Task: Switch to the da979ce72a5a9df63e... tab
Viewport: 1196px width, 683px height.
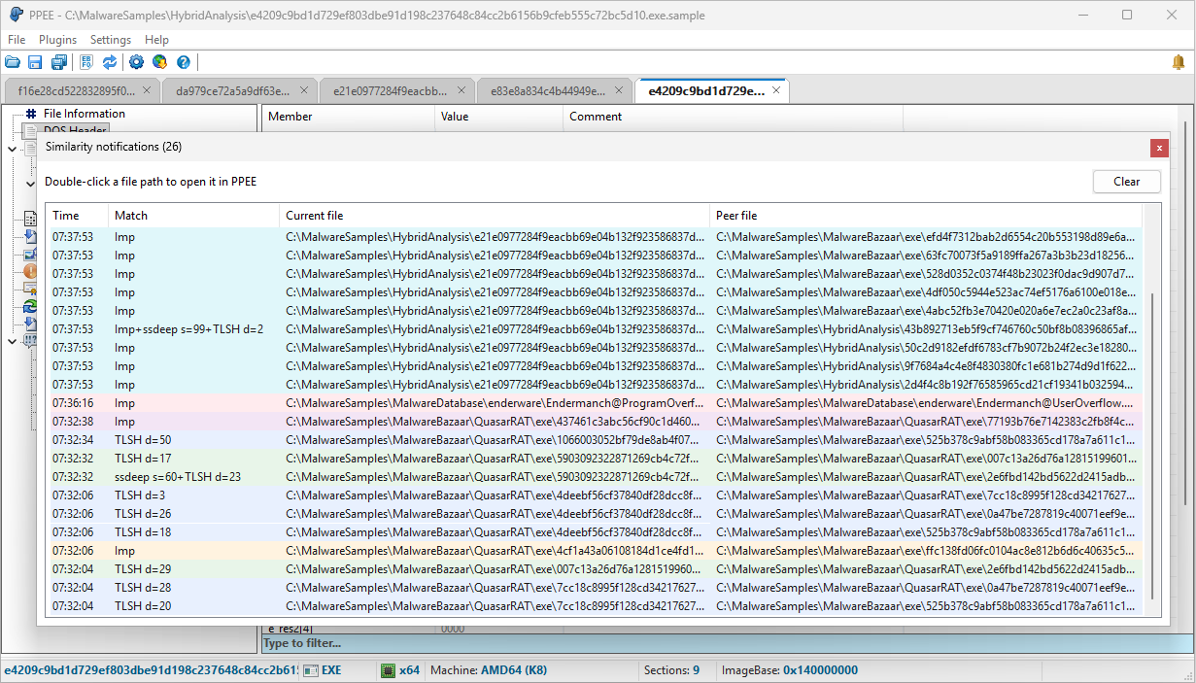Action: click(x=239, y=91)
